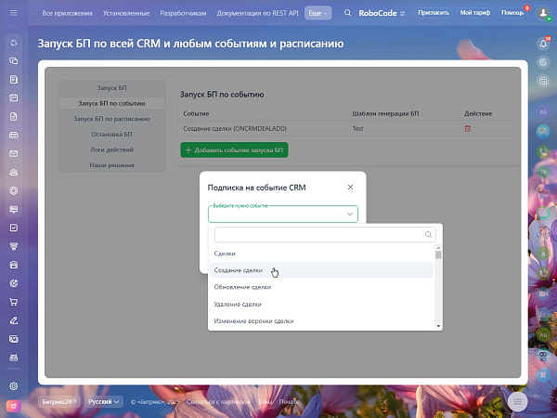Open the 'Русский' language selector
The height and width of the screenshot is (418, 557).
[x=104, y=402]
